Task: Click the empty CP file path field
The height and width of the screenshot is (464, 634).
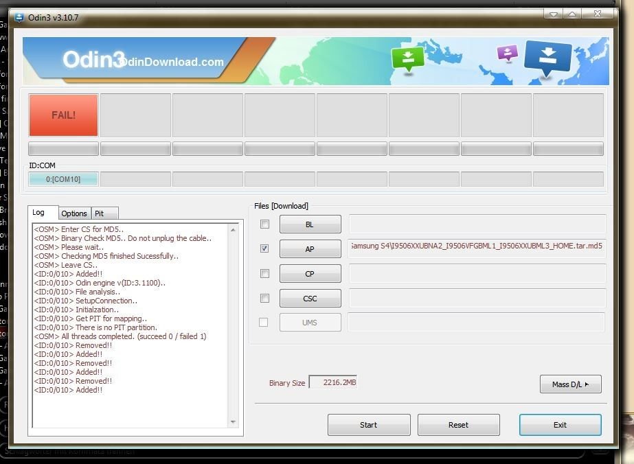Action: pyautogui.click(x=477, y=274)
